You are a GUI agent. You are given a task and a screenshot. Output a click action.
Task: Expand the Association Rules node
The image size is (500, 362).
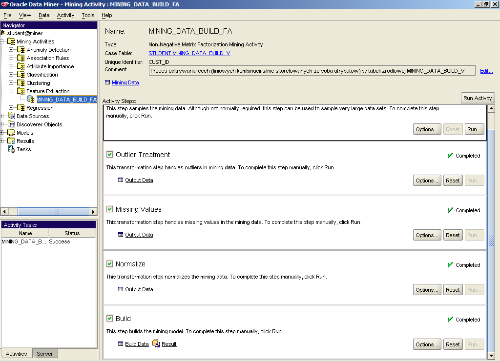[x=11, y=58]
